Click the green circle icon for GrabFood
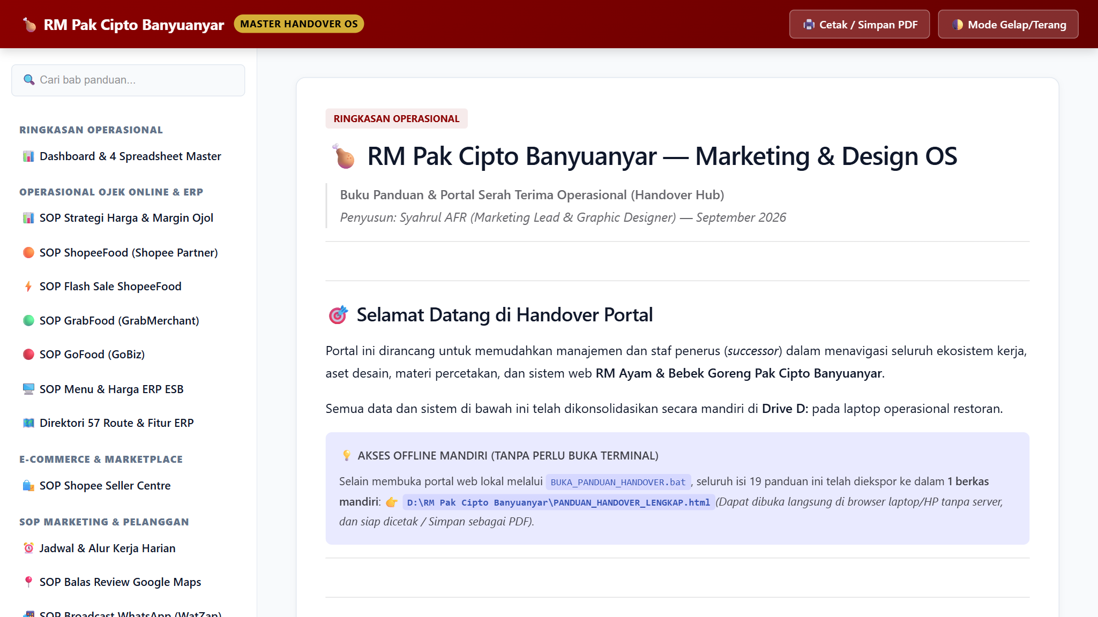The image size is (1098, 617). click(x=28, y=320)
